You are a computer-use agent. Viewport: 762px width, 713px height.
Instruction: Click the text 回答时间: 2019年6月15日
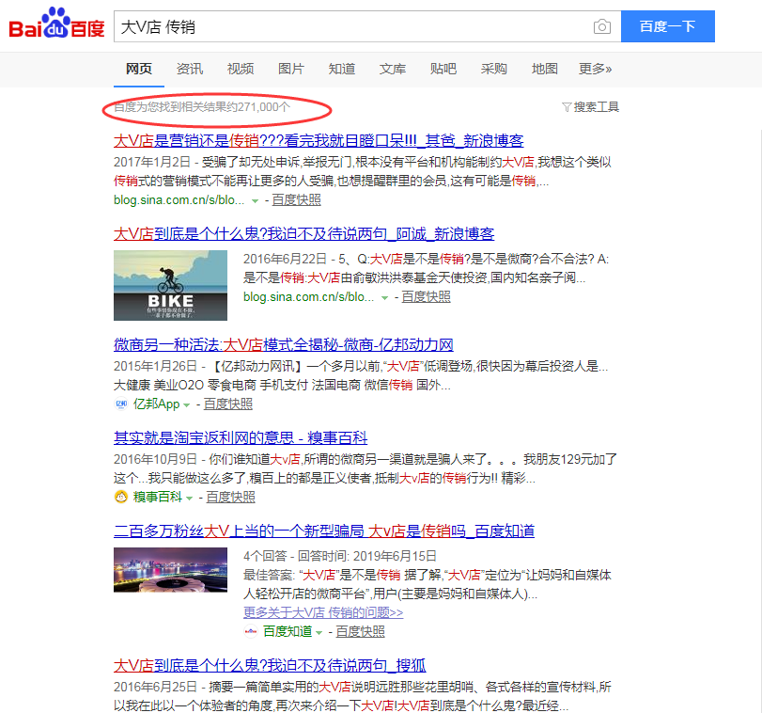(367, 556)
